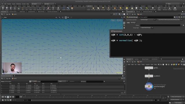Add a Sky Light from the shelf
The height and width of the screenshot is (104, 185).
tap(132, 8)
